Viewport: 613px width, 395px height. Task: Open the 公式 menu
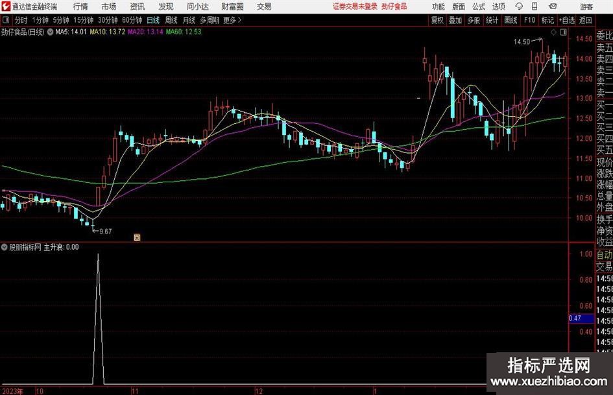pos(478,6)
